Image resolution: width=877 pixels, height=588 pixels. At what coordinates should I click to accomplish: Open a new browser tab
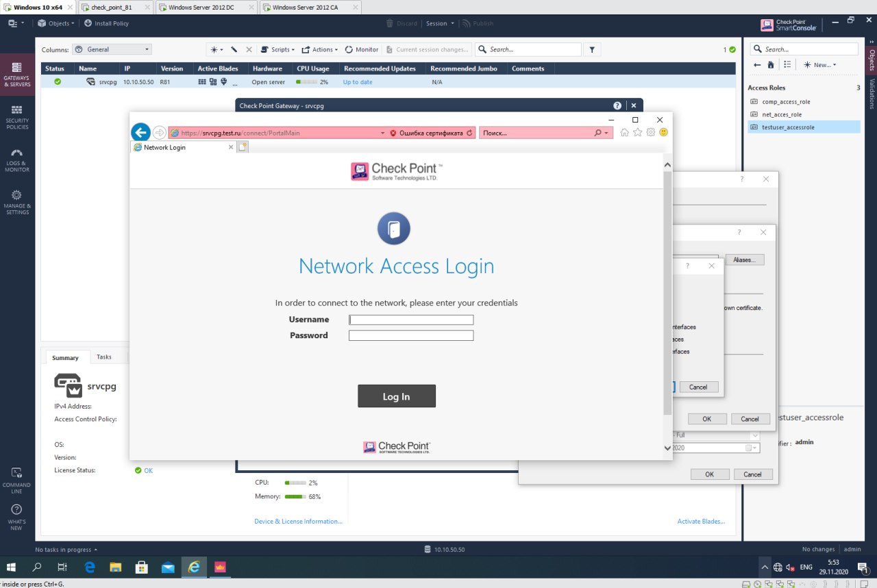[243, 147]
